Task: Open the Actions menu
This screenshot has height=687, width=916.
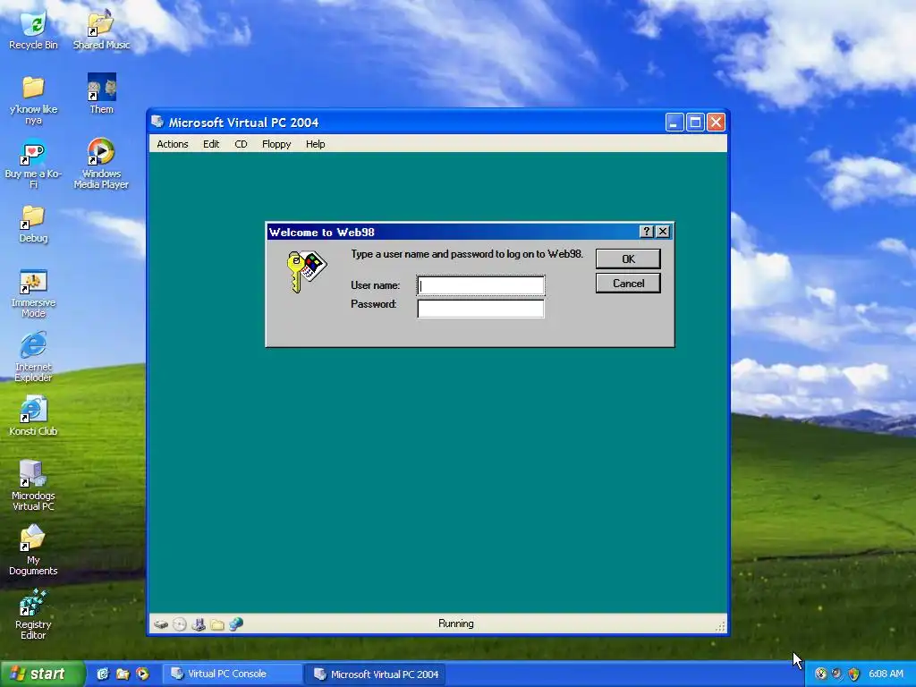Action: pos(173,144)
